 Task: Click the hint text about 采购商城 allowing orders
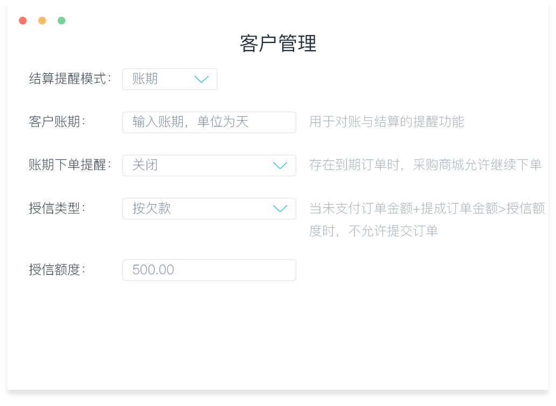[x=426, y=165]
